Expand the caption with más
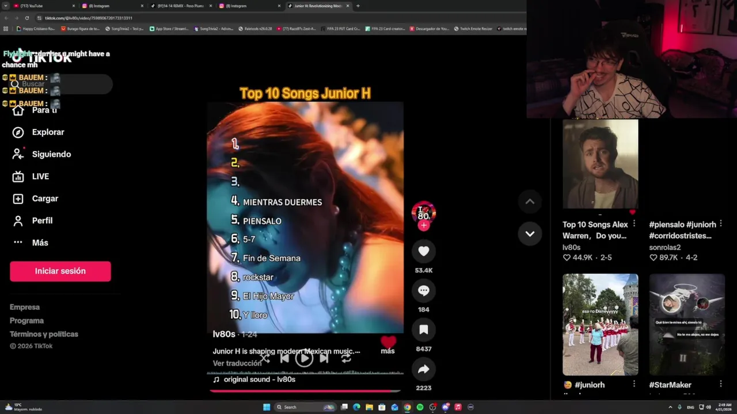 click(388, 351)
